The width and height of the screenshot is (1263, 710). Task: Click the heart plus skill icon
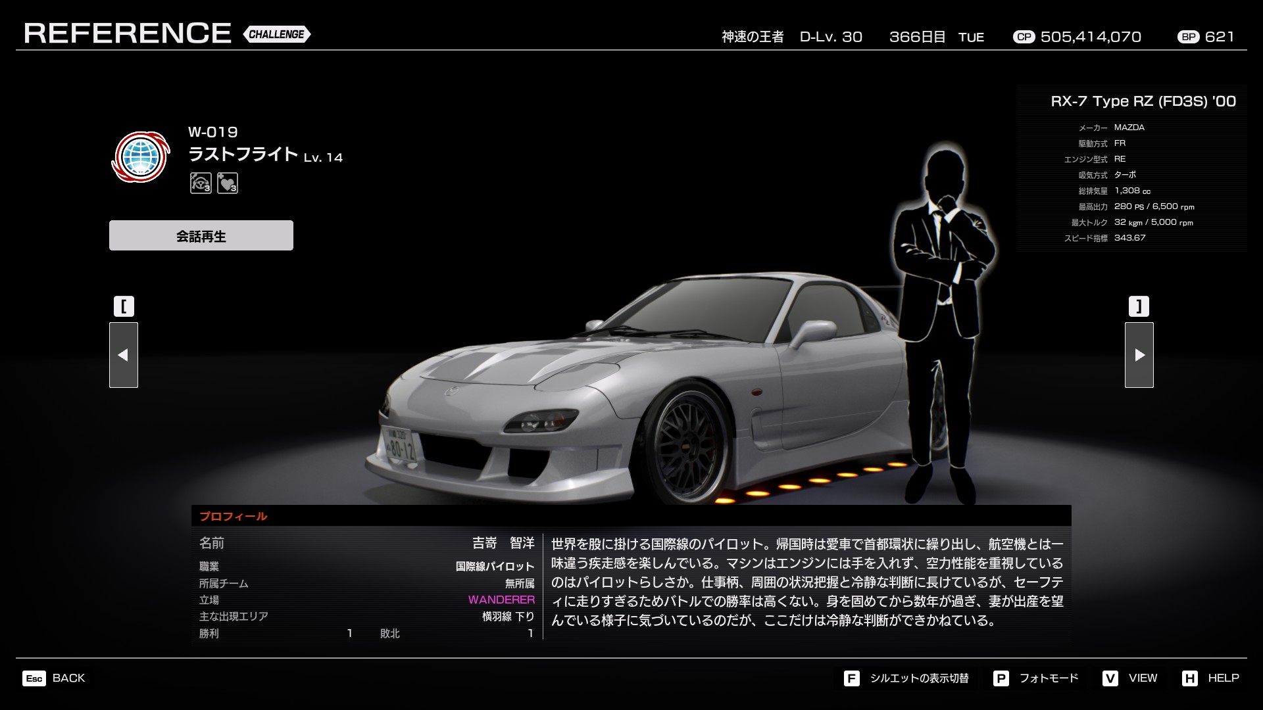(228, 183)
